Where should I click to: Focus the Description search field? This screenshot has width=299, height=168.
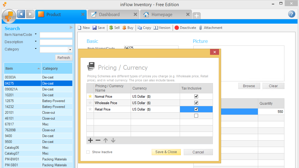point(56,42)
